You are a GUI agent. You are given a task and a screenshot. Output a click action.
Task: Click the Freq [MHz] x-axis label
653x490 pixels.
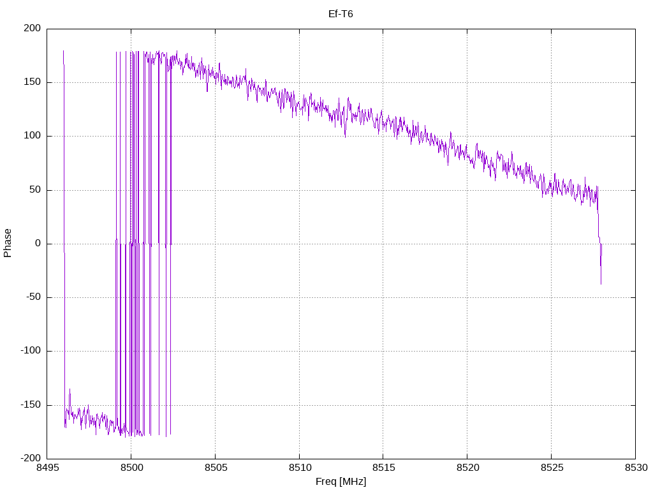coord(341,482)
